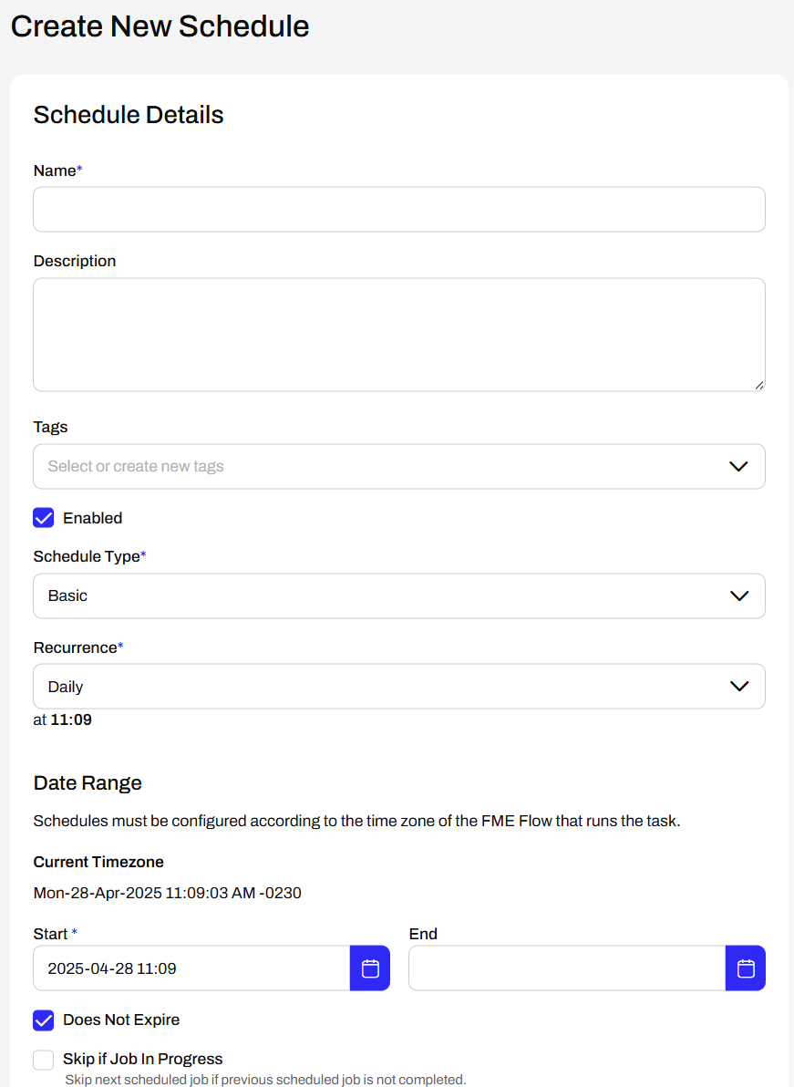Open the Start date calendar picker
This screenshot has width=794, height=1087.
point(370,968)
